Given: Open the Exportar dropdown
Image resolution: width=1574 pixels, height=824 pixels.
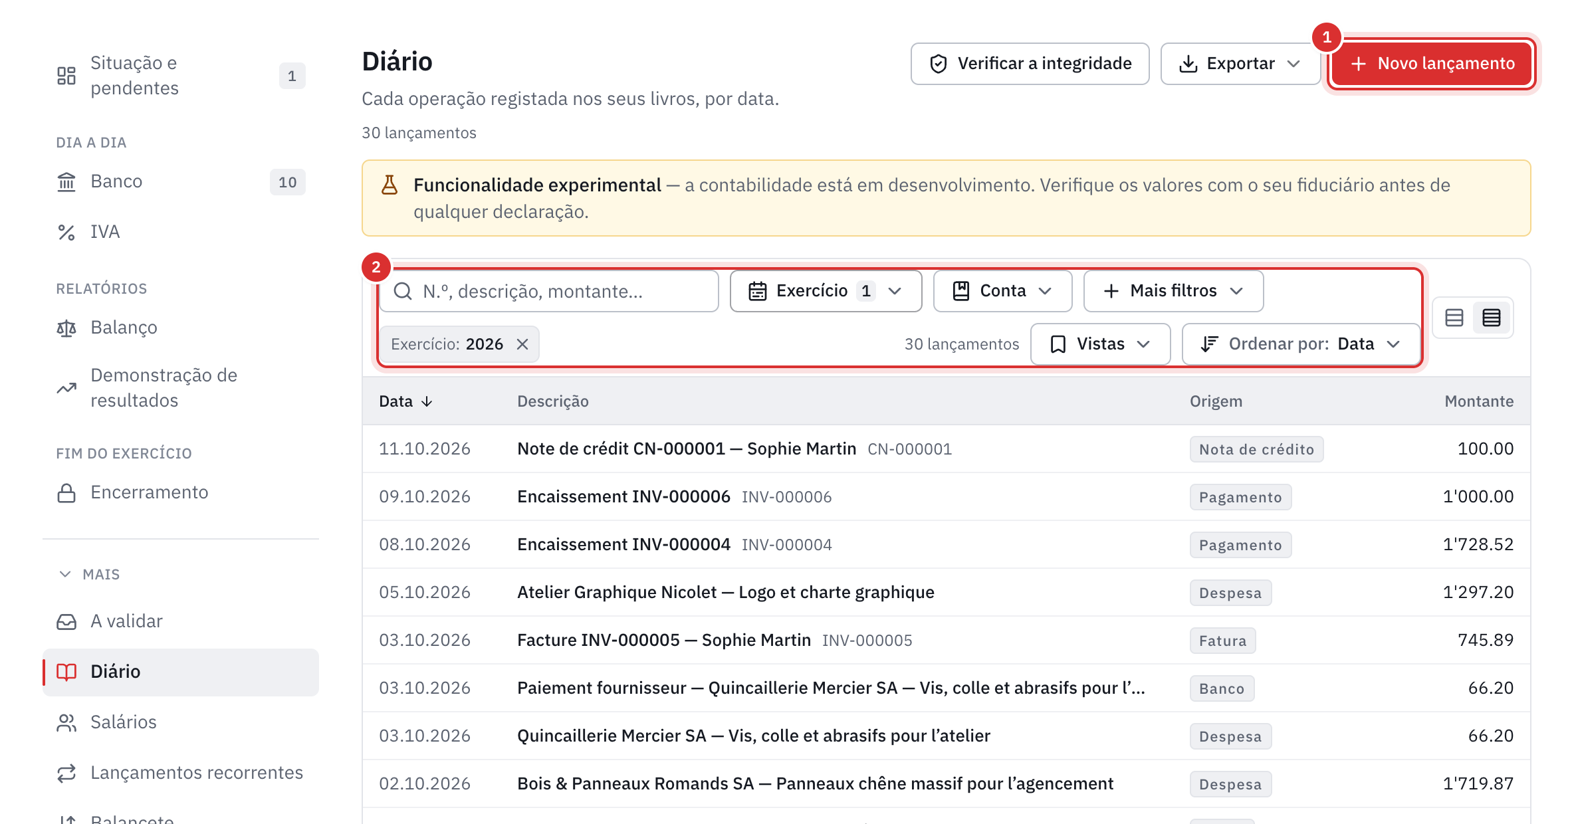Looking at the screenshot, I should [x=1240, y=64].
